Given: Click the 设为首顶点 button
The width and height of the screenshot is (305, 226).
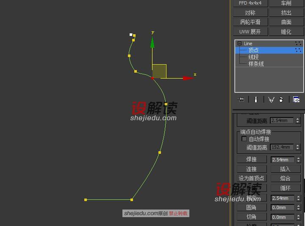Looking at the screenshot, I should [252, 178].
